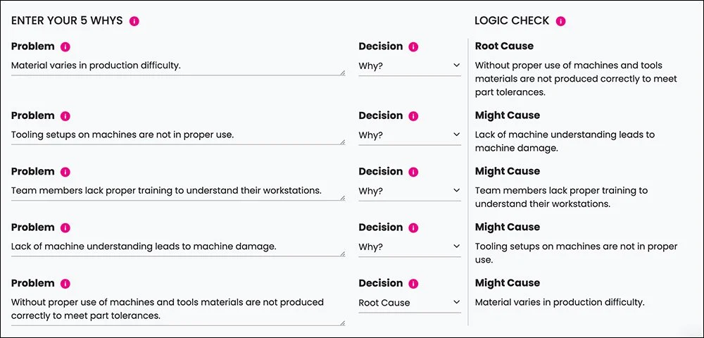
Task: Click Decision info icon in "Team members lack" row
Action: tap(413, 172)
